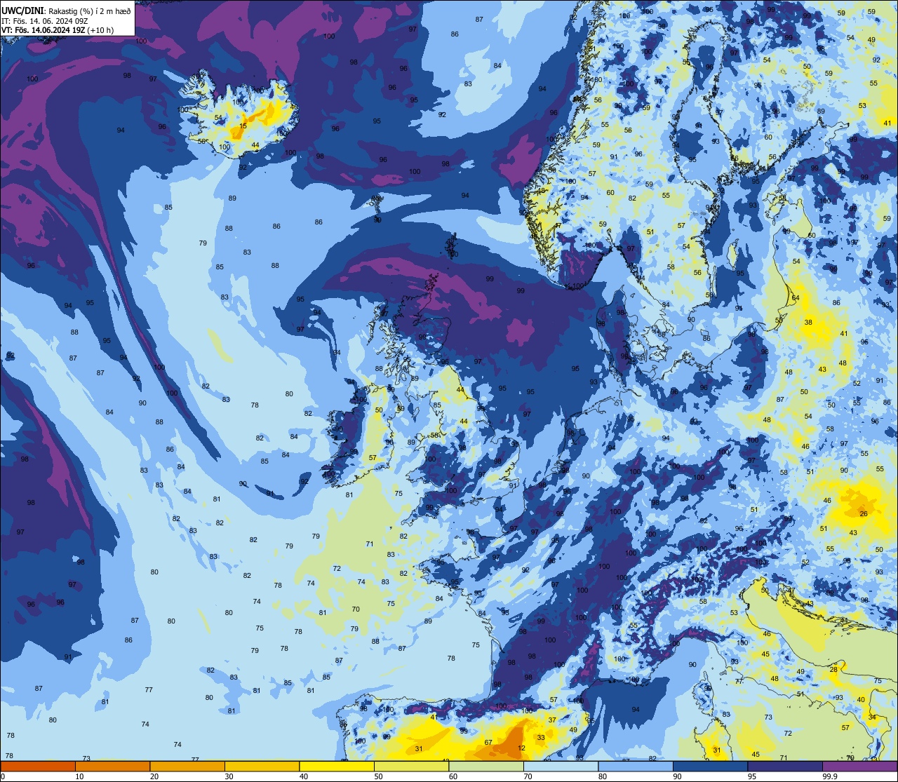Click the humidity value '28' in the Balkans area
Image resolution: width=898 pixels, height=782 pixels.
click(x=833, y=670)
